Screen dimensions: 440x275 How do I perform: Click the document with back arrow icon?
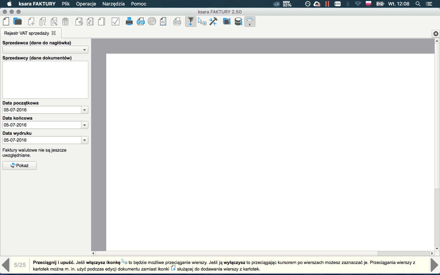(79, 21)
